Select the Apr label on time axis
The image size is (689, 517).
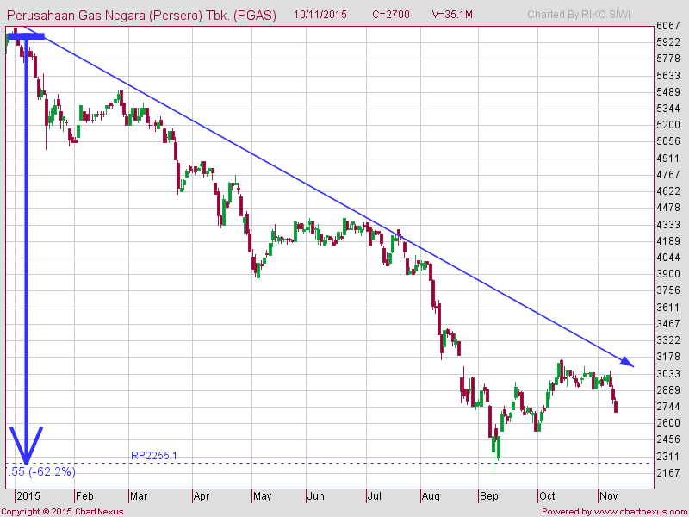[x=202, y=496]
